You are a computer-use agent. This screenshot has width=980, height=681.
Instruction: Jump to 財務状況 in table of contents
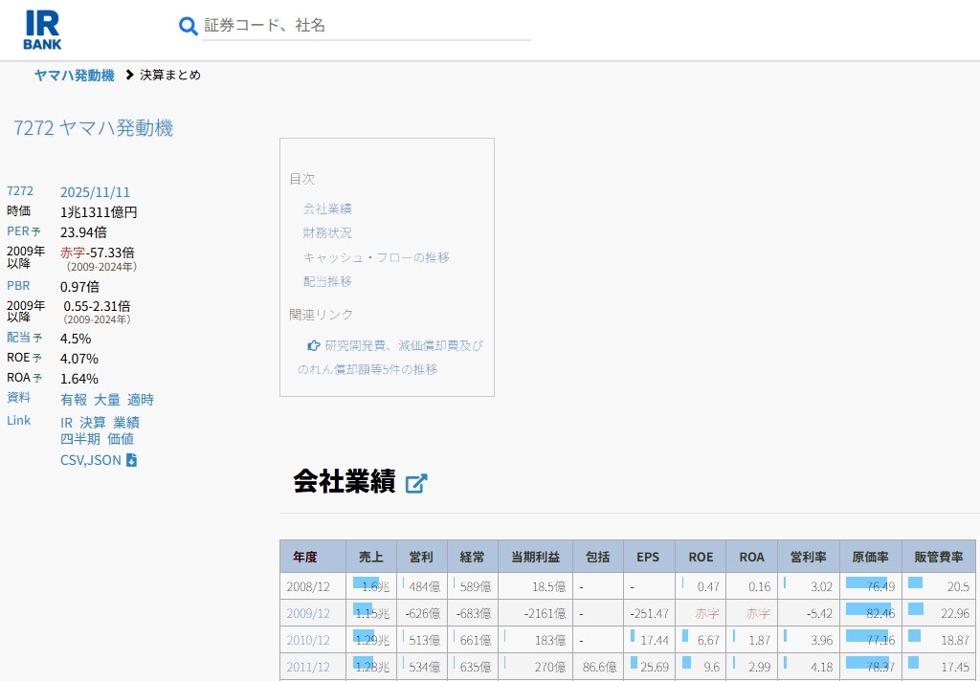point(327,232)
